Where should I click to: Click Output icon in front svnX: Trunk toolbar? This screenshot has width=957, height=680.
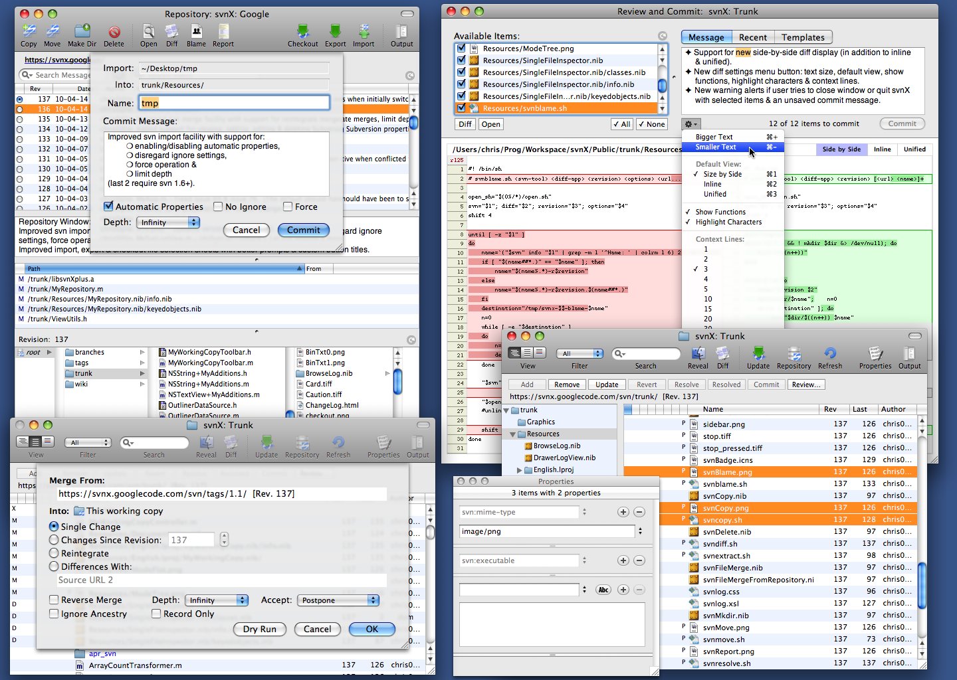(910, 353)
